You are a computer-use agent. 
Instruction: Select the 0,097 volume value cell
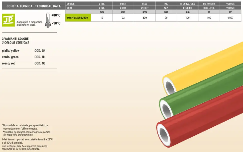point(230,18)
